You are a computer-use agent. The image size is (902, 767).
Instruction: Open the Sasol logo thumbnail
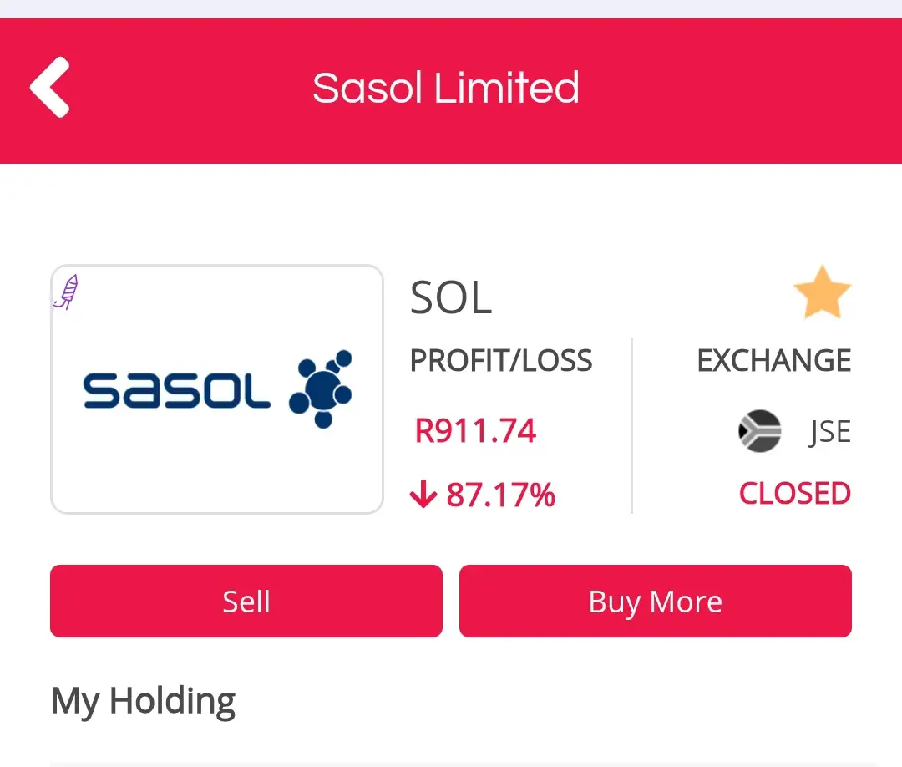[x=217, y=389]
